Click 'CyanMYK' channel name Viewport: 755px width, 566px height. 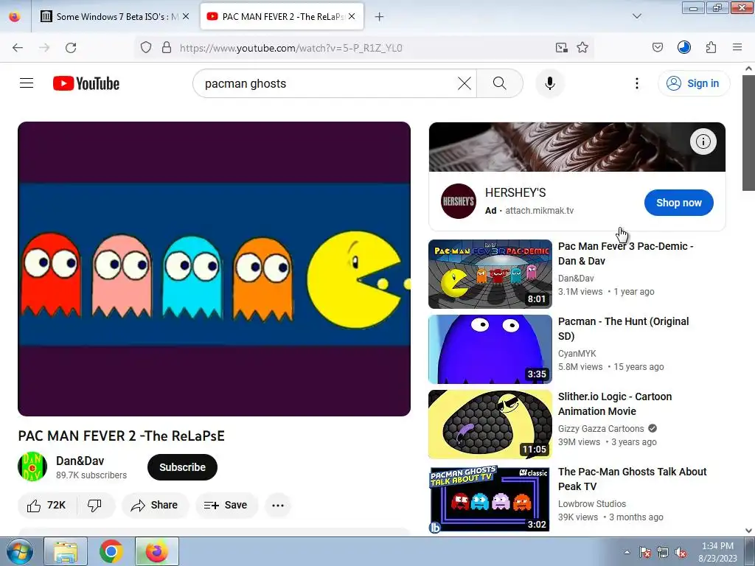[577, 353]
